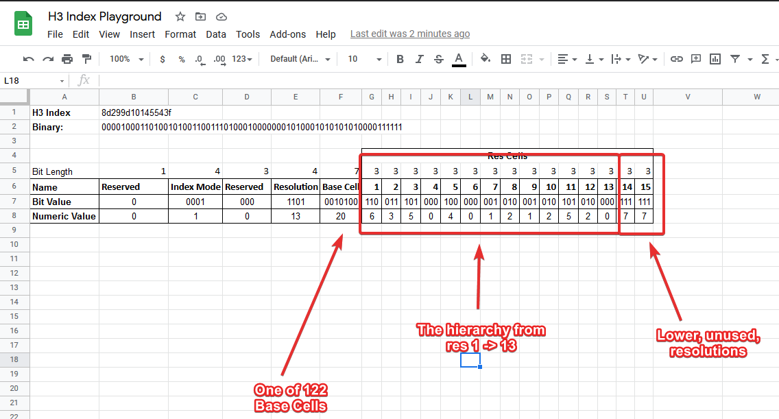Select column A header
This screenshot has width=779, height=419.
[64, 97]
